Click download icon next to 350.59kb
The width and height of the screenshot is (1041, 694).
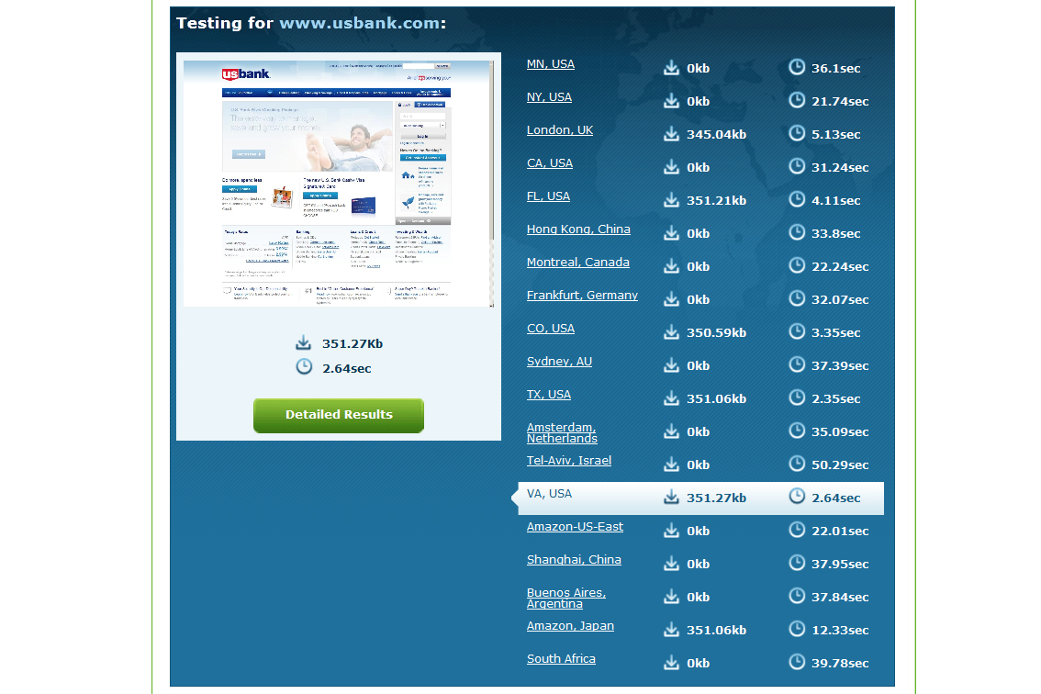(671, 331)
